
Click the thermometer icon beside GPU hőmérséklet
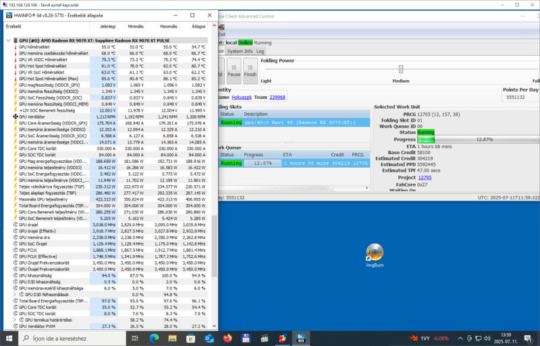[x=16, y=46]
